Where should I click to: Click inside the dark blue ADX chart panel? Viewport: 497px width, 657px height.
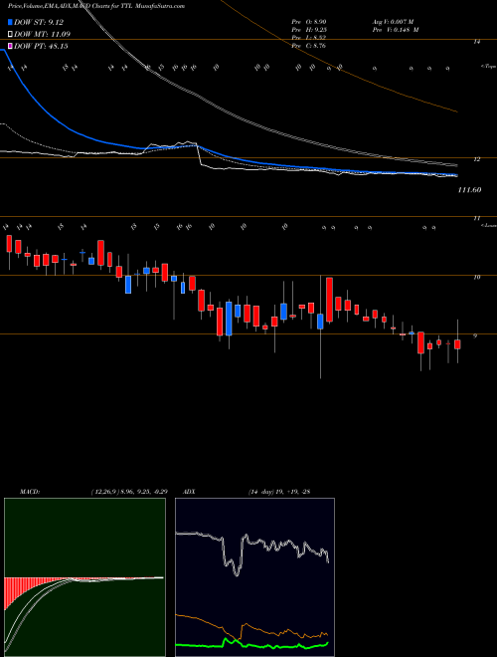tap(254, 577)
